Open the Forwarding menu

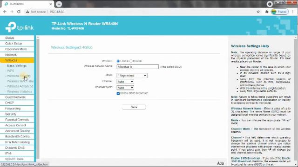17,109
